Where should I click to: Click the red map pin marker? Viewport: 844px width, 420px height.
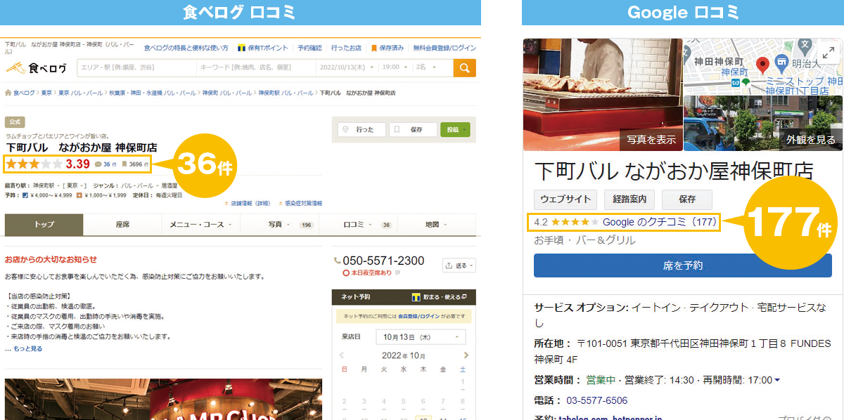pos(762,65)
